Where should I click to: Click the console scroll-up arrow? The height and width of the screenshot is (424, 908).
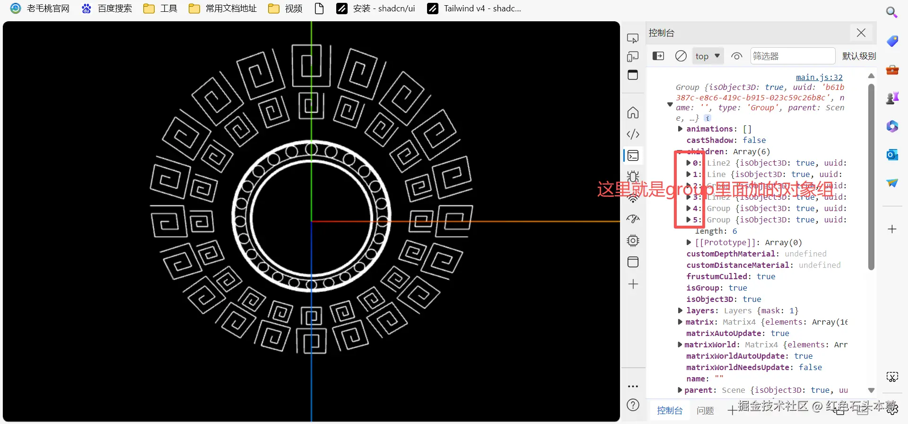click(x=872, y=76)
